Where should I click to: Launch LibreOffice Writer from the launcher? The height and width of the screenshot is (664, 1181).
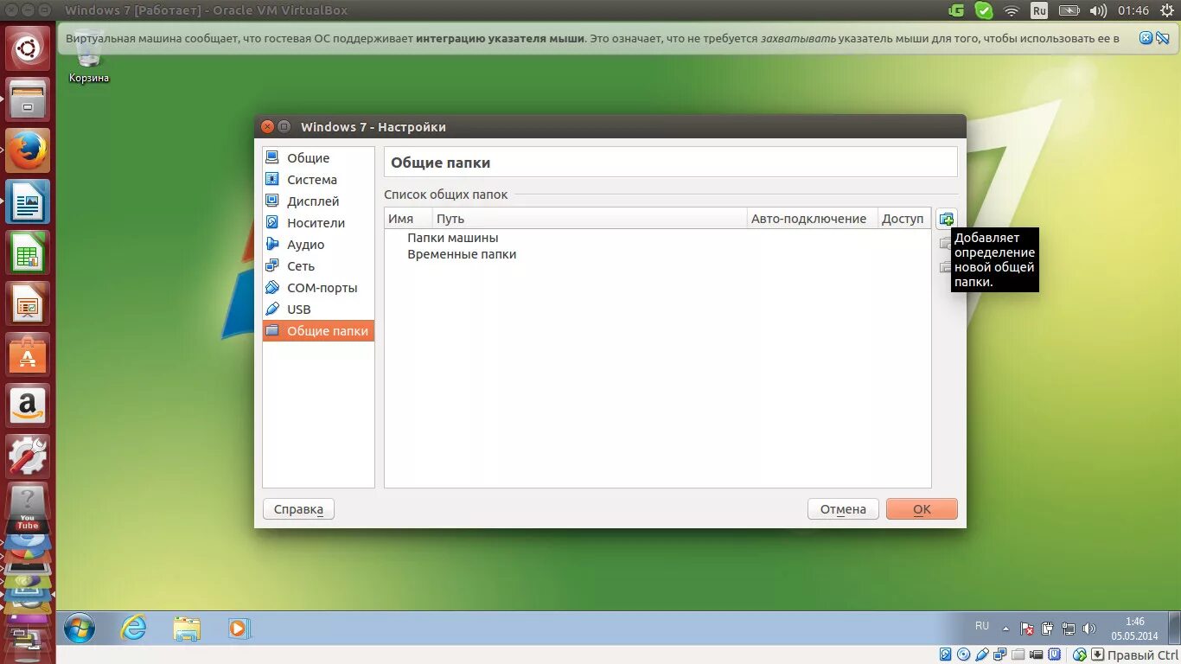(29, 201)
